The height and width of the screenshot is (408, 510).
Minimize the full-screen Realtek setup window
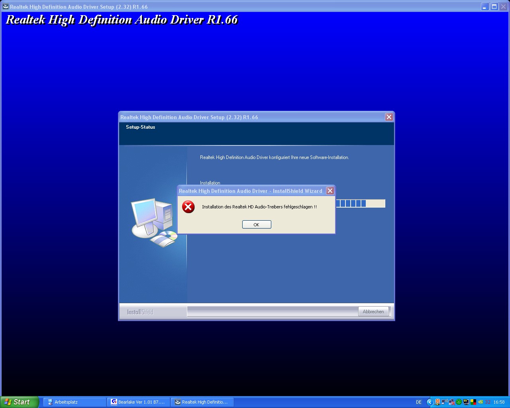coord(484,7)
